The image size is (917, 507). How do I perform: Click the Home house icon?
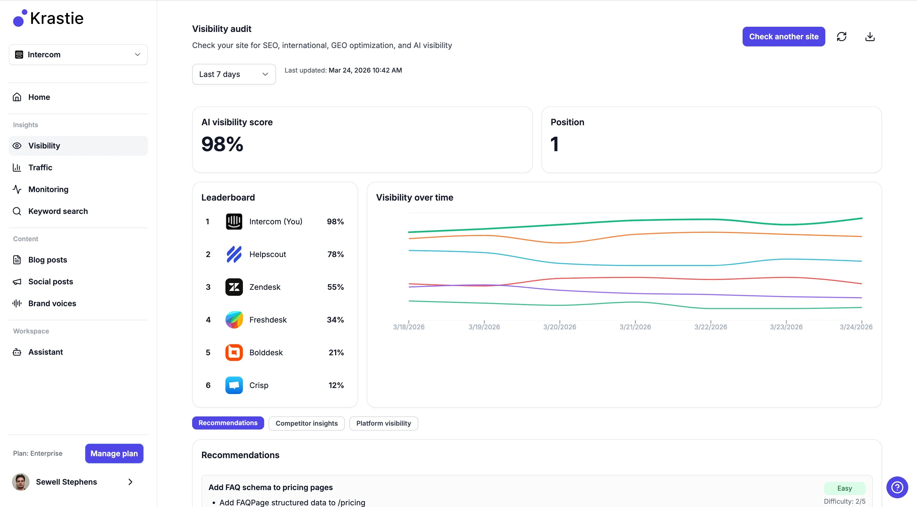[x=17, y=97]
